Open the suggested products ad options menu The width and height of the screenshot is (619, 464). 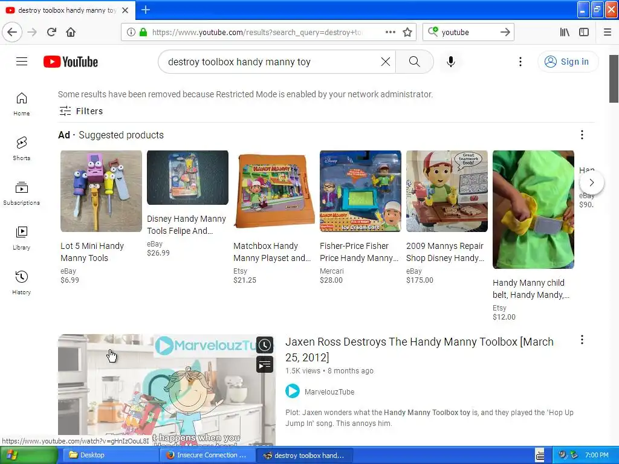tap(582, 135)
